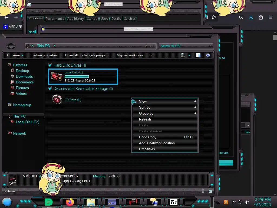This screenshot has height=208, width=277.
Task: Click the Explorer back navigation emblem icon
Action: coord(11,46)
